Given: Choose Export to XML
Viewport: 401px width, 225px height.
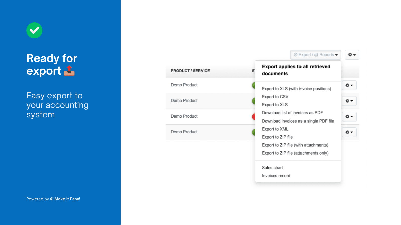Looking at the screenshot, I should coord(275,129).
